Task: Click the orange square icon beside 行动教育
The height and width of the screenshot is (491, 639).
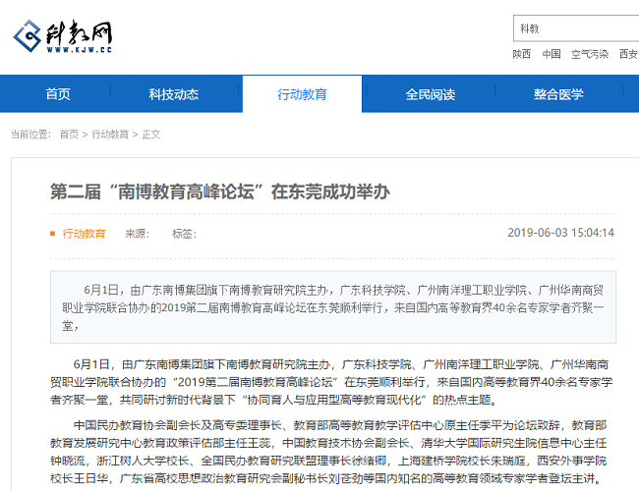Action: pos(53,234)
